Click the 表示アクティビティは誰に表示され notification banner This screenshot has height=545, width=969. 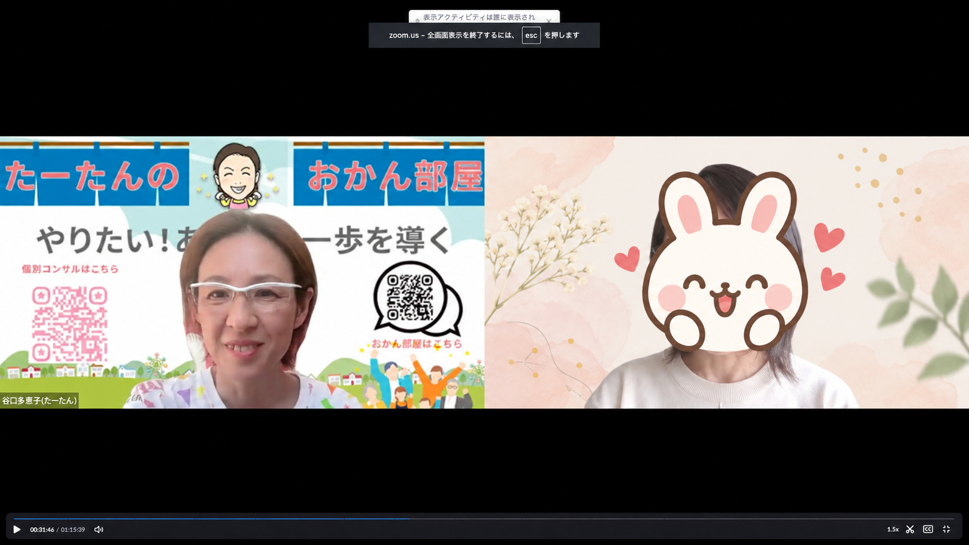point(484,17)
